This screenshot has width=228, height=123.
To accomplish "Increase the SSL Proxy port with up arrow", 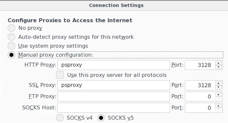I will 218,83.
